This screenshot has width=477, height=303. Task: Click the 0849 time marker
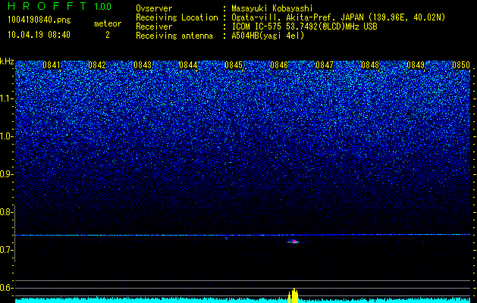(x=416, y=65)
